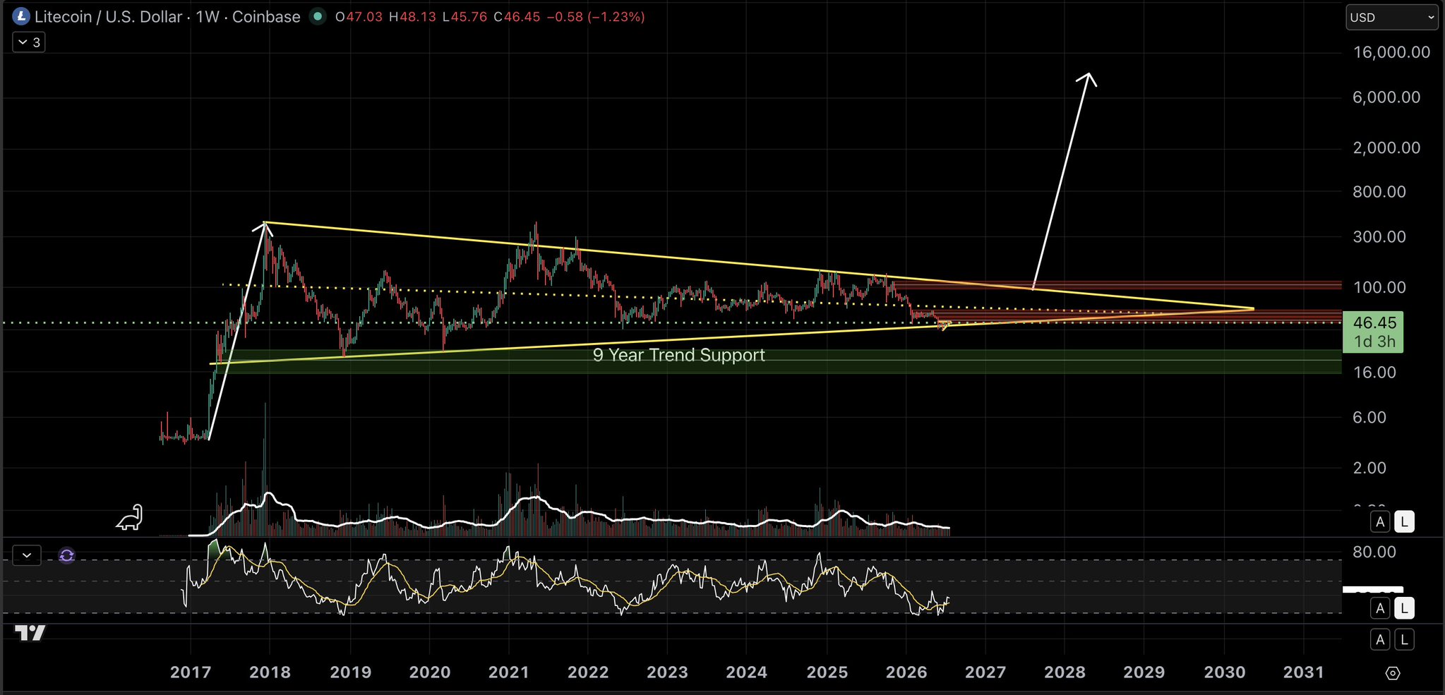Screen dimensions: 1445x695
Task: Click the close value C46.45
Action: (x=517, y=17)
